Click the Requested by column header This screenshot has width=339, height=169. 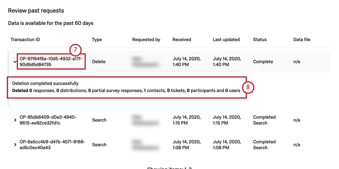pyautogui.click(x=146, y=40)
